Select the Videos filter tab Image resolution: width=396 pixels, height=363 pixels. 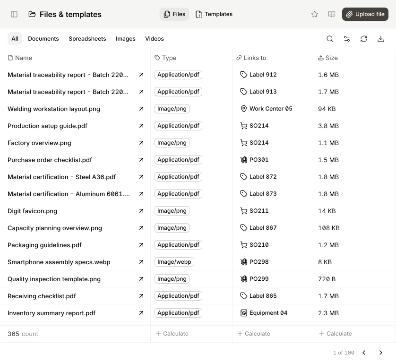pos(155,39)
